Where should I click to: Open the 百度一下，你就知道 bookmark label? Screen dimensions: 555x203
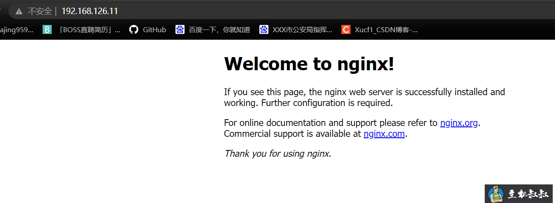(219, 30)
